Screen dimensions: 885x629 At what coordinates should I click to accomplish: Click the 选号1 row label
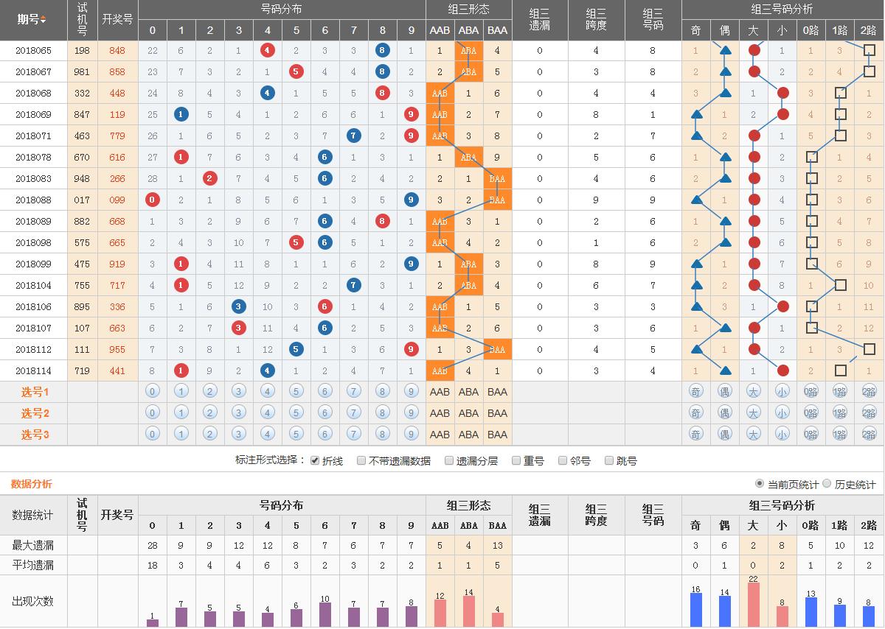tap(35, 392)
